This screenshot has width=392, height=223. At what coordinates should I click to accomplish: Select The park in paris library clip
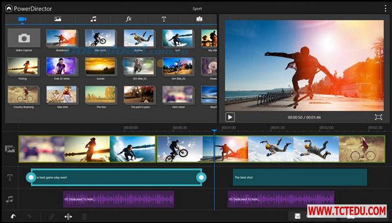(139, 94)
